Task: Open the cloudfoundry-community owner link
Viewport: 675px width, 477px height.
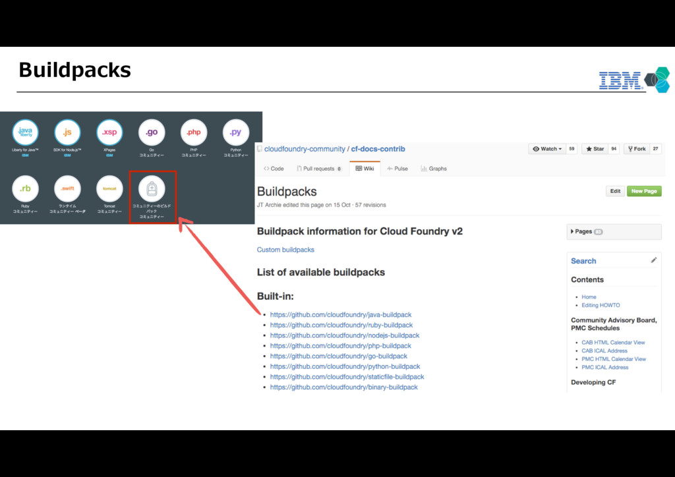Action: tap(305, 149)
